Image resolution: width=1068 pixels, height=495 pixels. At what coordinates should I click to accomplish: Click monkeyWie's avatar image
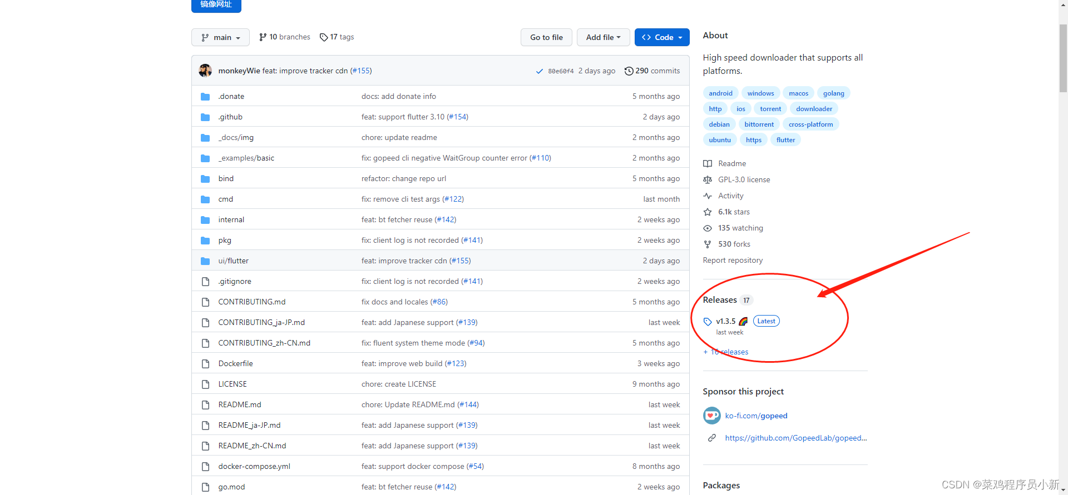[x=205, y=71]
